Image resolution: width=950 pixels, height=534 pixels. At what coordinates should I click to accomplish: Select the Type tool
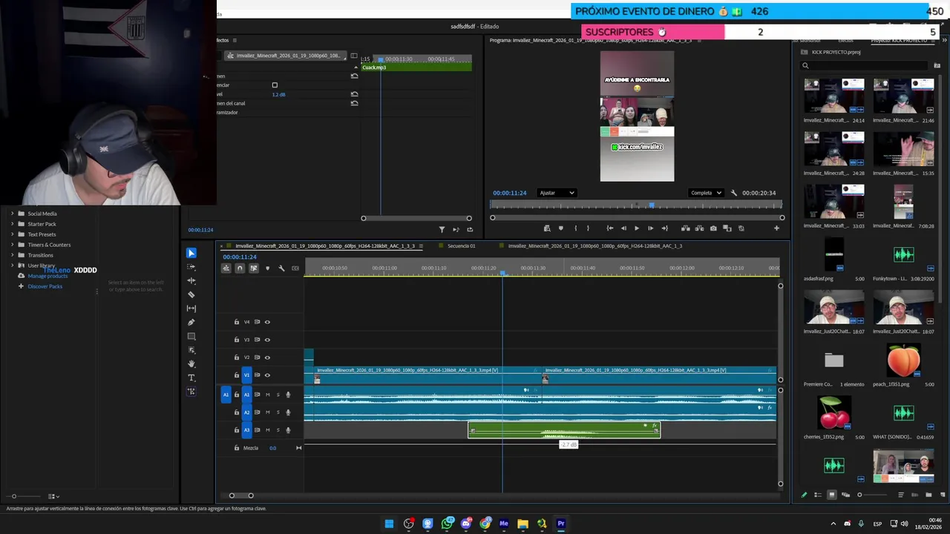click(x=191, y=378)
